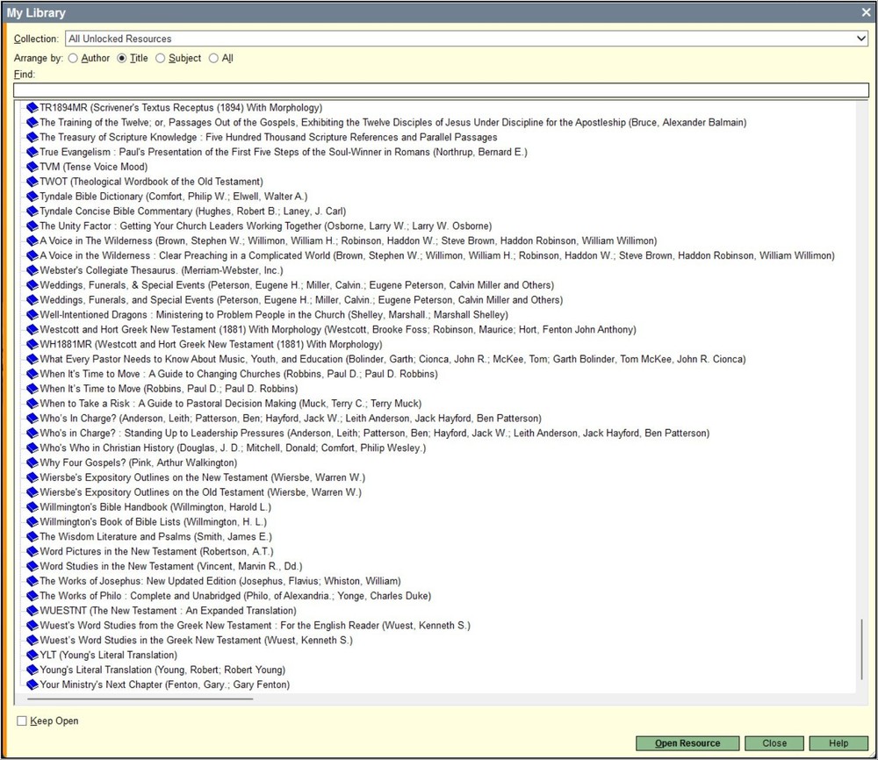Click book icon for Willmington's Bible Handbook

32,507
